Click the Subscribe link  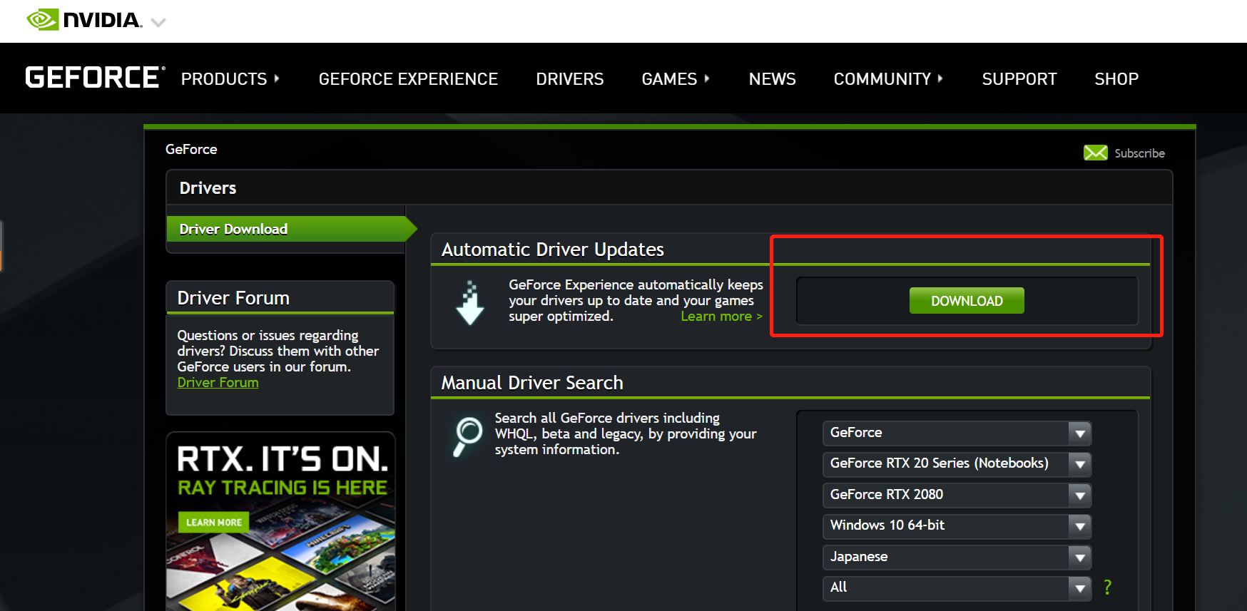pyautogui.click(x=1139, y=153)
